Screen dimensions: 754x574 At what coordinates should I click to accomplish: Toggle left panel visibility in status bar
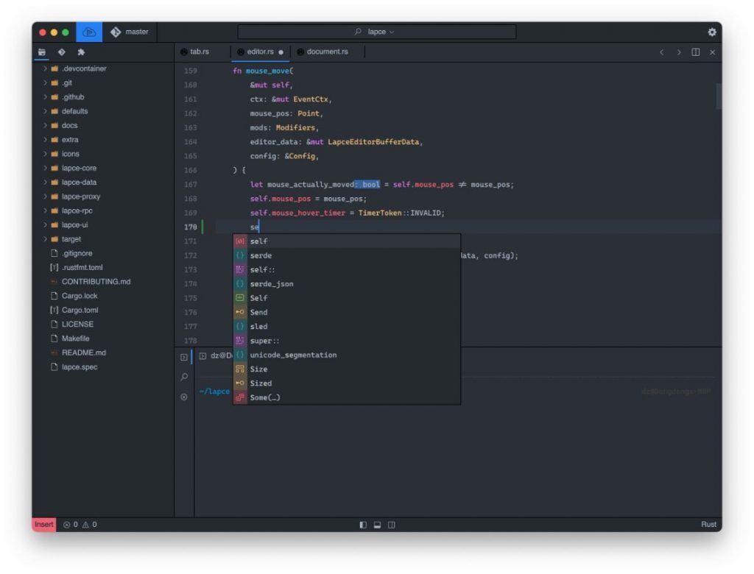pos(362,525)
